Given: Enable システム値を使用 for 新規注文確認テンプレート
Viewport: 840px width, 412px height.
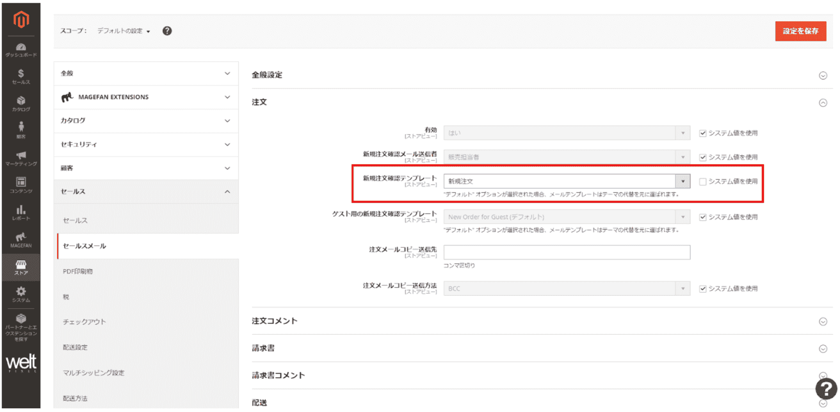Looking at the screenshot, I should coord(703,181).
